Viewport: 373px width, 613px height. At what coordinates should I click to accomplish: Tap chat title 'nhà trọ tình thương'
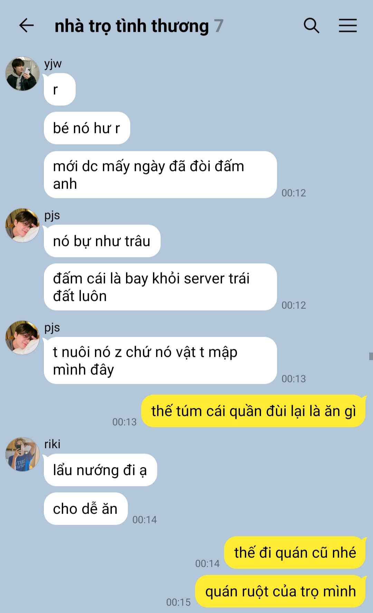[x=132, y=26]
